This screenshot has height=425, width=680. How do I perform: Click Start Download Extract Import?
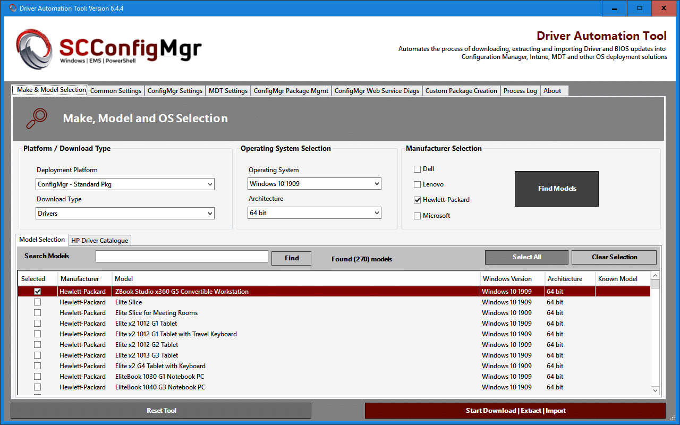[x=515, y=410]
